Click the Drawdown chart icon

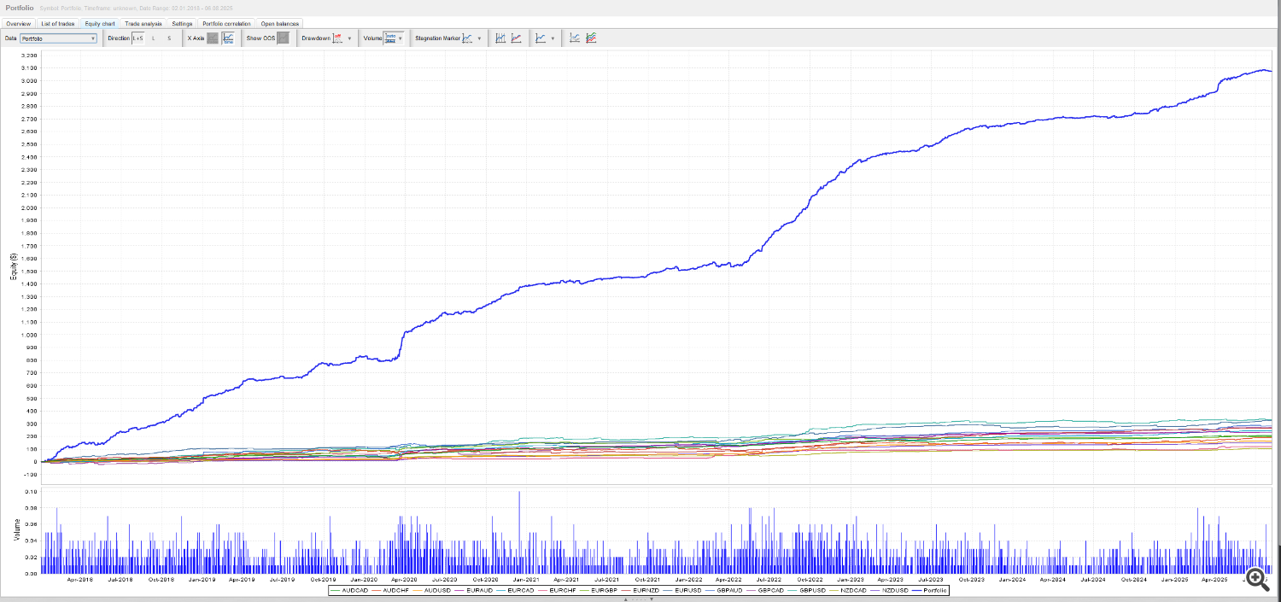pyautogui.click(x=337, y=38)
